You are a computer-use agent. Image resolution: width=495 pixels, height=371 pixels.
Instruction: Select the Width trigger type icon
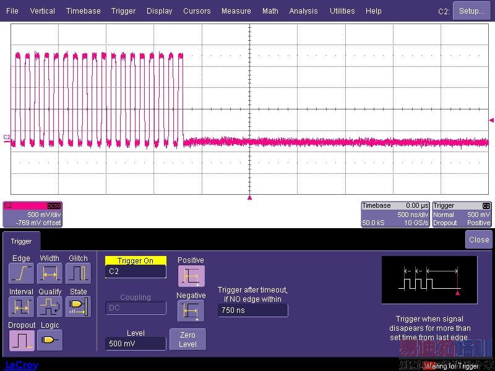[x=49, y=273]
